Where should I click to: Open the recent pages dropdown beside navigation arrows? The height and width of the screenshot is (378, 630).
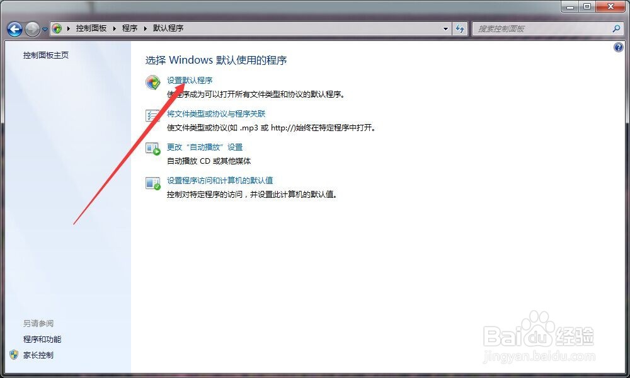click(44, 28)
